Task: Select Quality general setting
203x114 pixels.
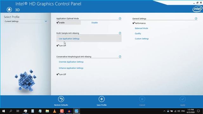Action: (x=138, y=34)
